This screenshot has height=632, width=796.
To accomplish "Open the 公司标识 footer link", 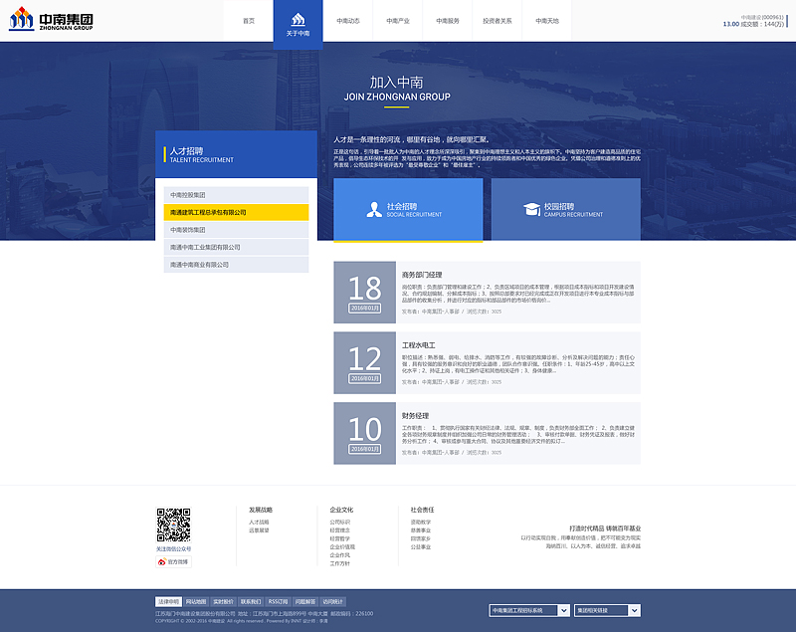I will tap(339, 522).
